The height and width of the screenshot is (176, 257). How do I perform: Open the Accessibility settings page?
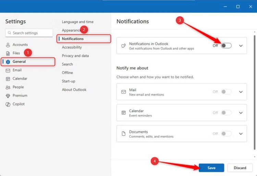72,47
